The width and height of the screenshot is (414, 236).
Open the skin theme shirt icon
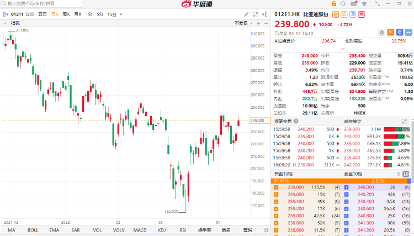point(364,4)
